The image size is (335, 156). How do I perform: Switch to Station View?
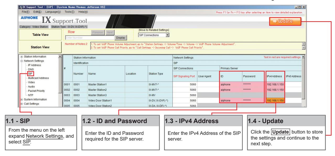[40, 48]
